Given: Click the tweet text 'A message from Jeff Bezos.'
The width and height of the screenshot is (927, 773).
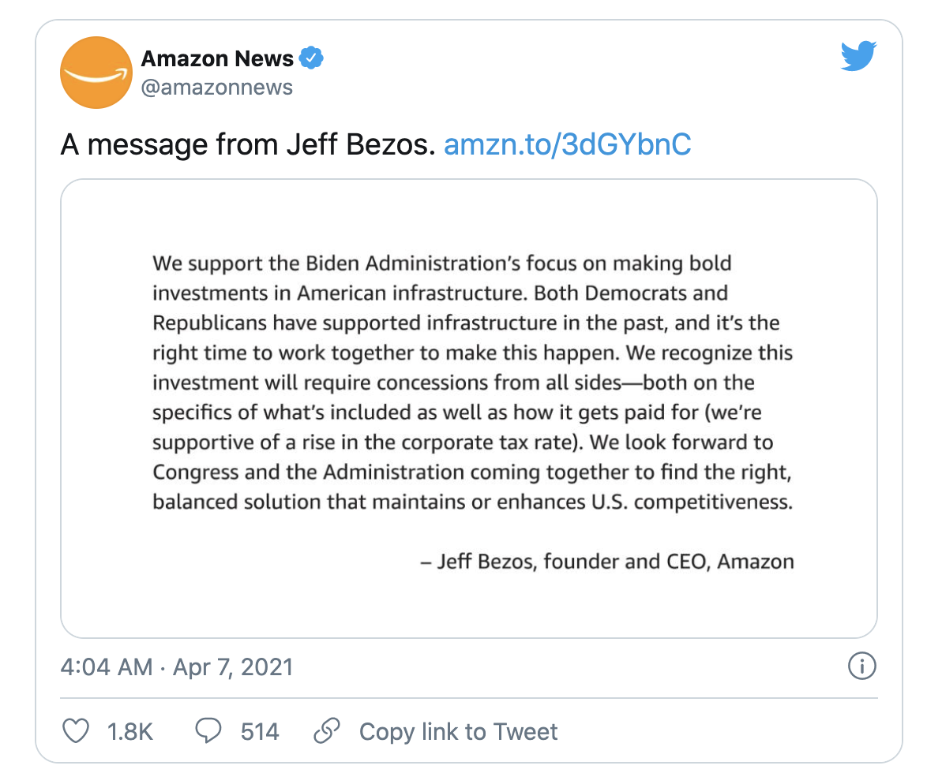Looking at the screenshot, I should pyautogui.click(x=248, y=144).
